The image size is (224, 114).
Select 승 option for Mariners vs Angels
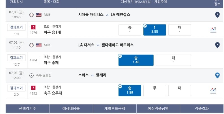pos(130,30)
